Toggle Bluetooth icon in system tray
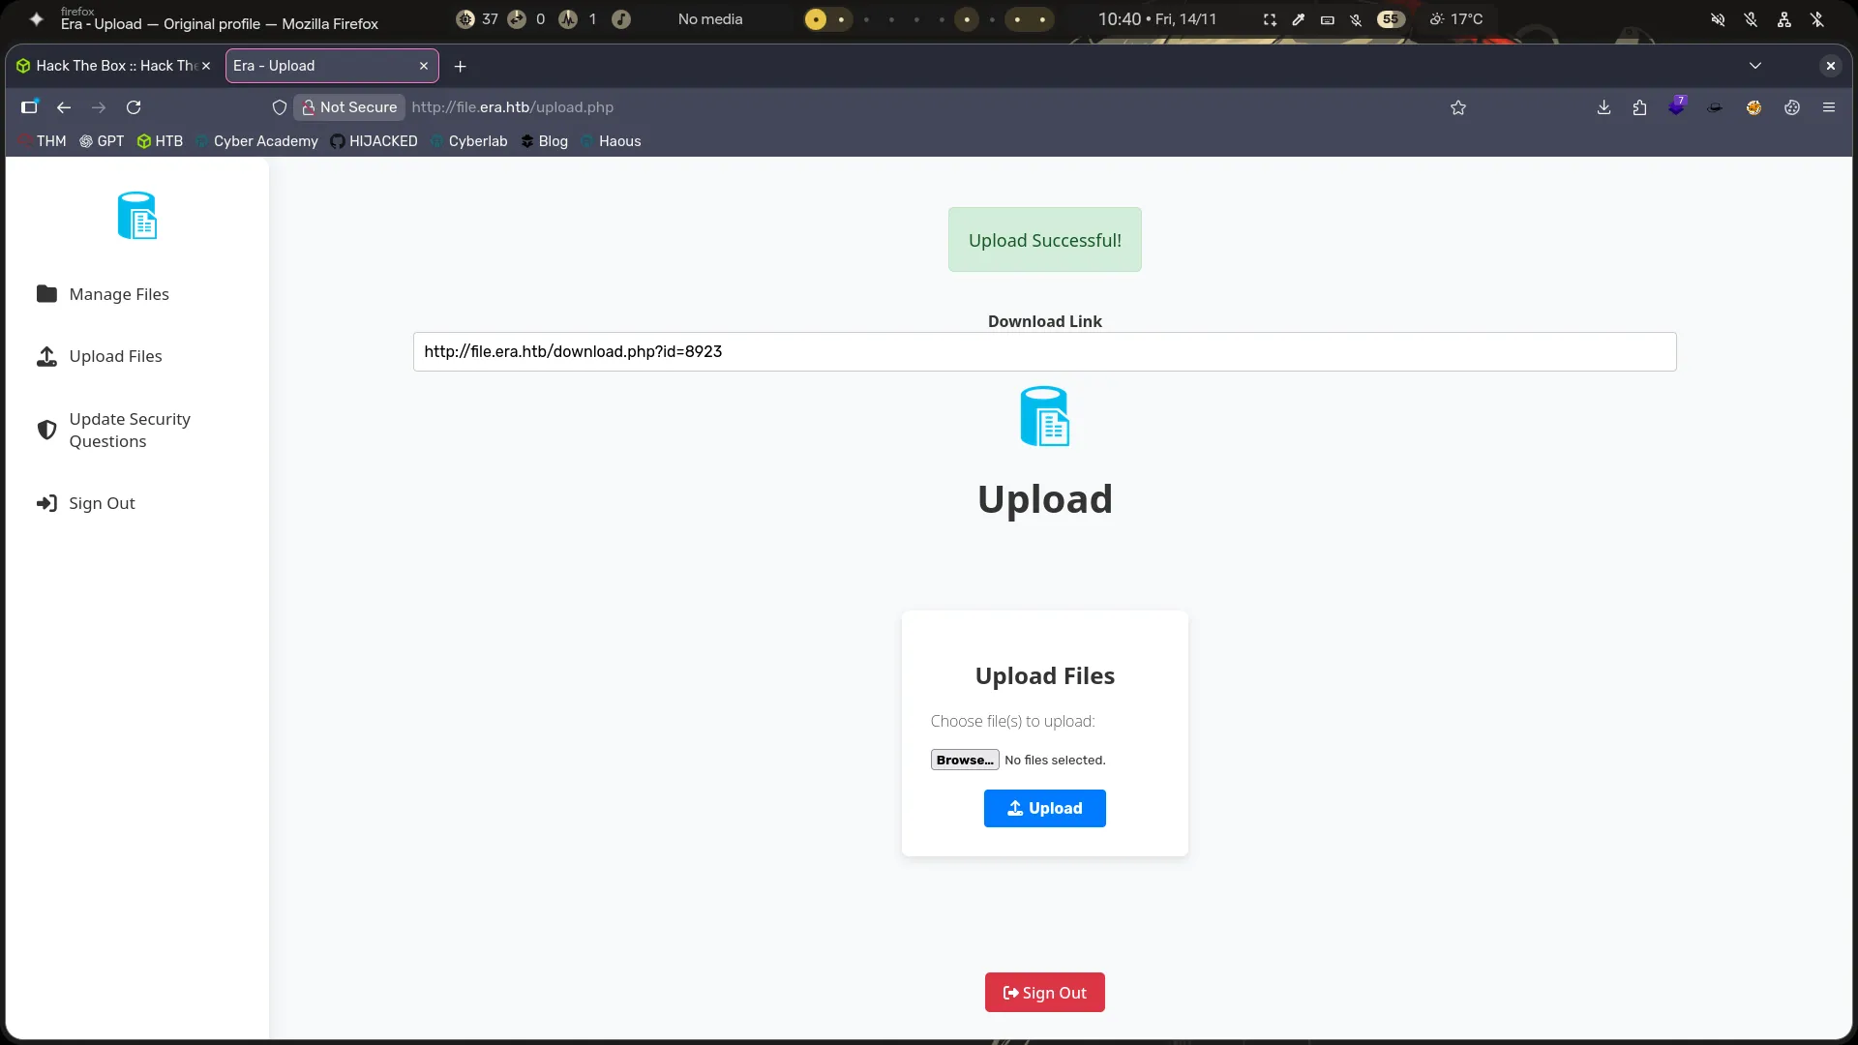Image resolution: width=1858 pixels, height=1045 pixels. pyautogui.click(x=1817, y=19)
